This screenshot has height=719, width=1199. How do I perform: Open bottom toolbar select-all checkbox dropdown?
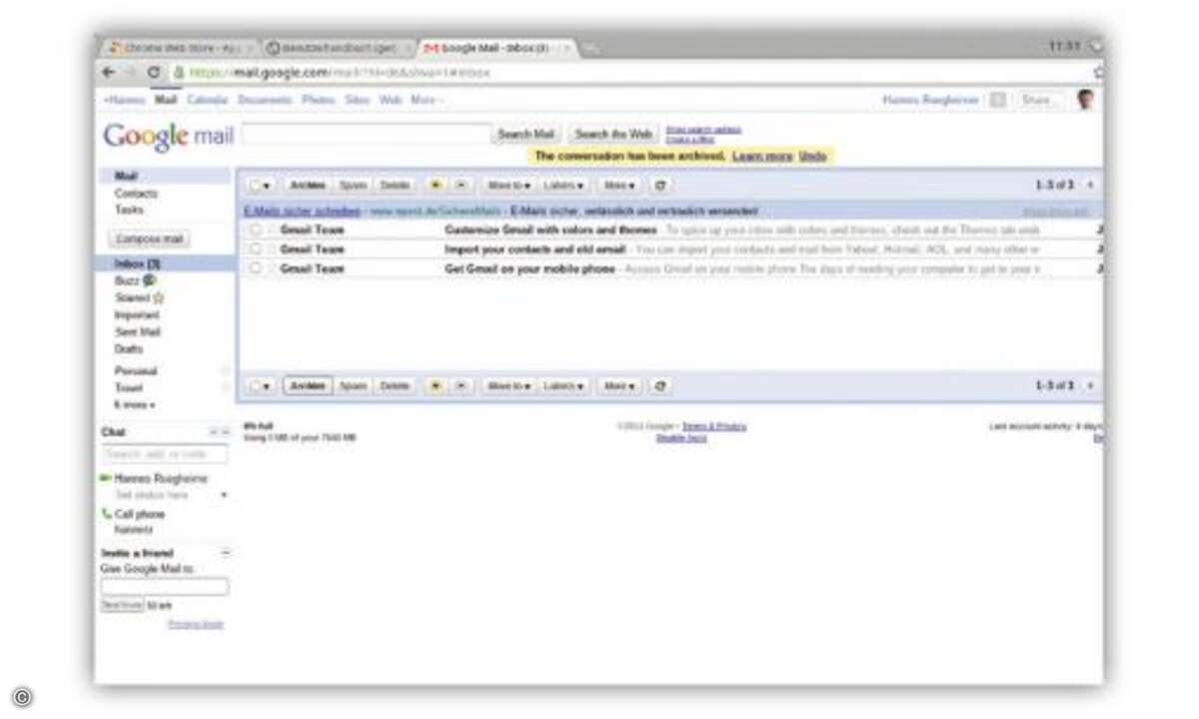260,385
